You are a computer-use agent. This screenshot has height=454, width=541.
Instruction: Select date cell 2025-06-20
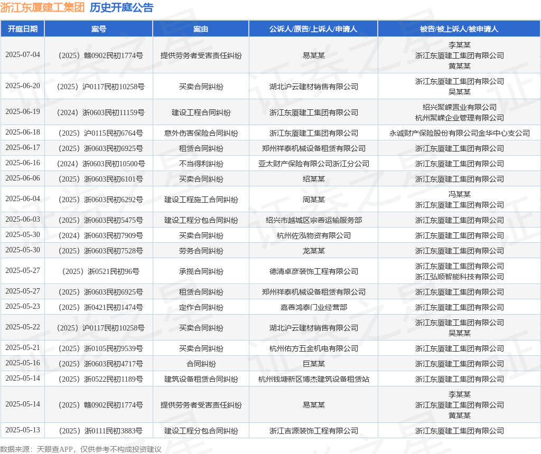22,86
